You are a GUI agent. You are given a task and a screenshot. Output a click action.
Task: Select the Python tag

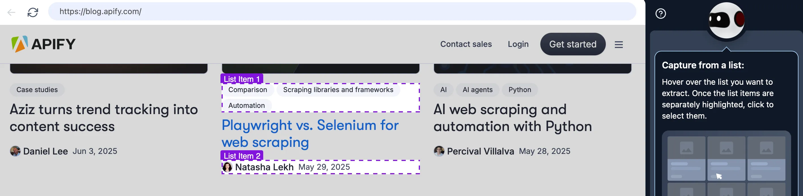pos(520,90)
